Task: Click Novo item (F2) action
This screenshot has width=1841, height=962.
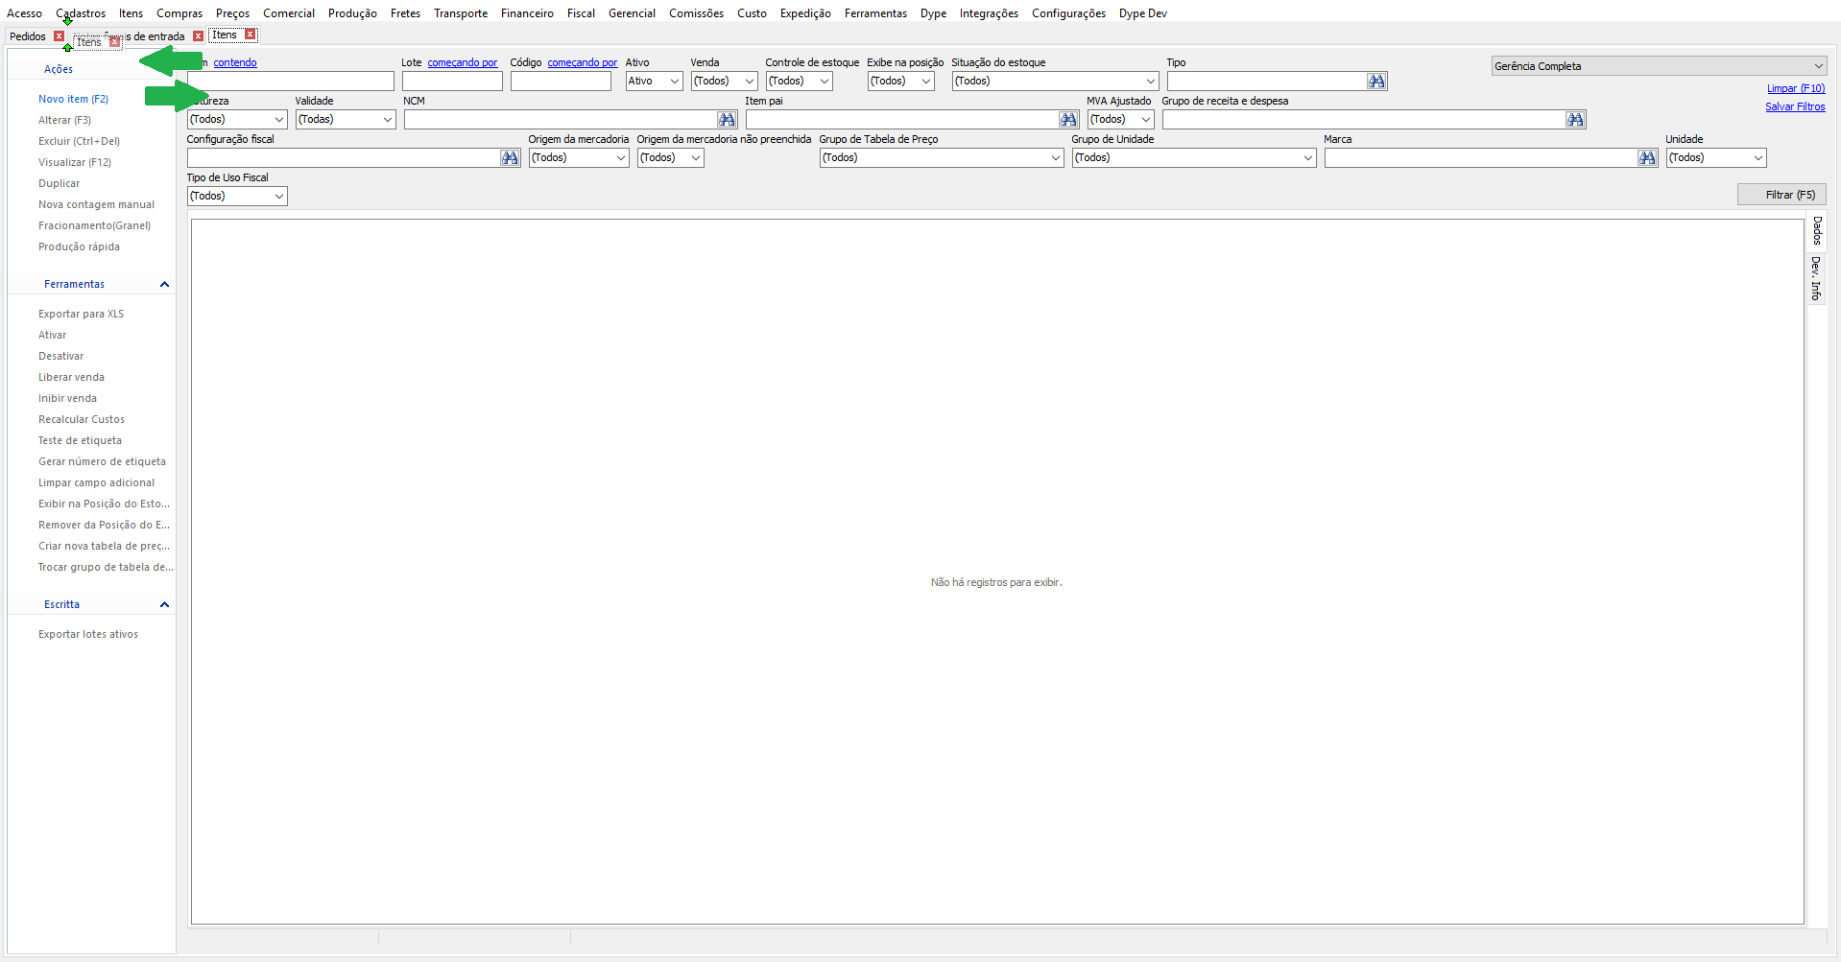Action: click(x=73, y=99)
